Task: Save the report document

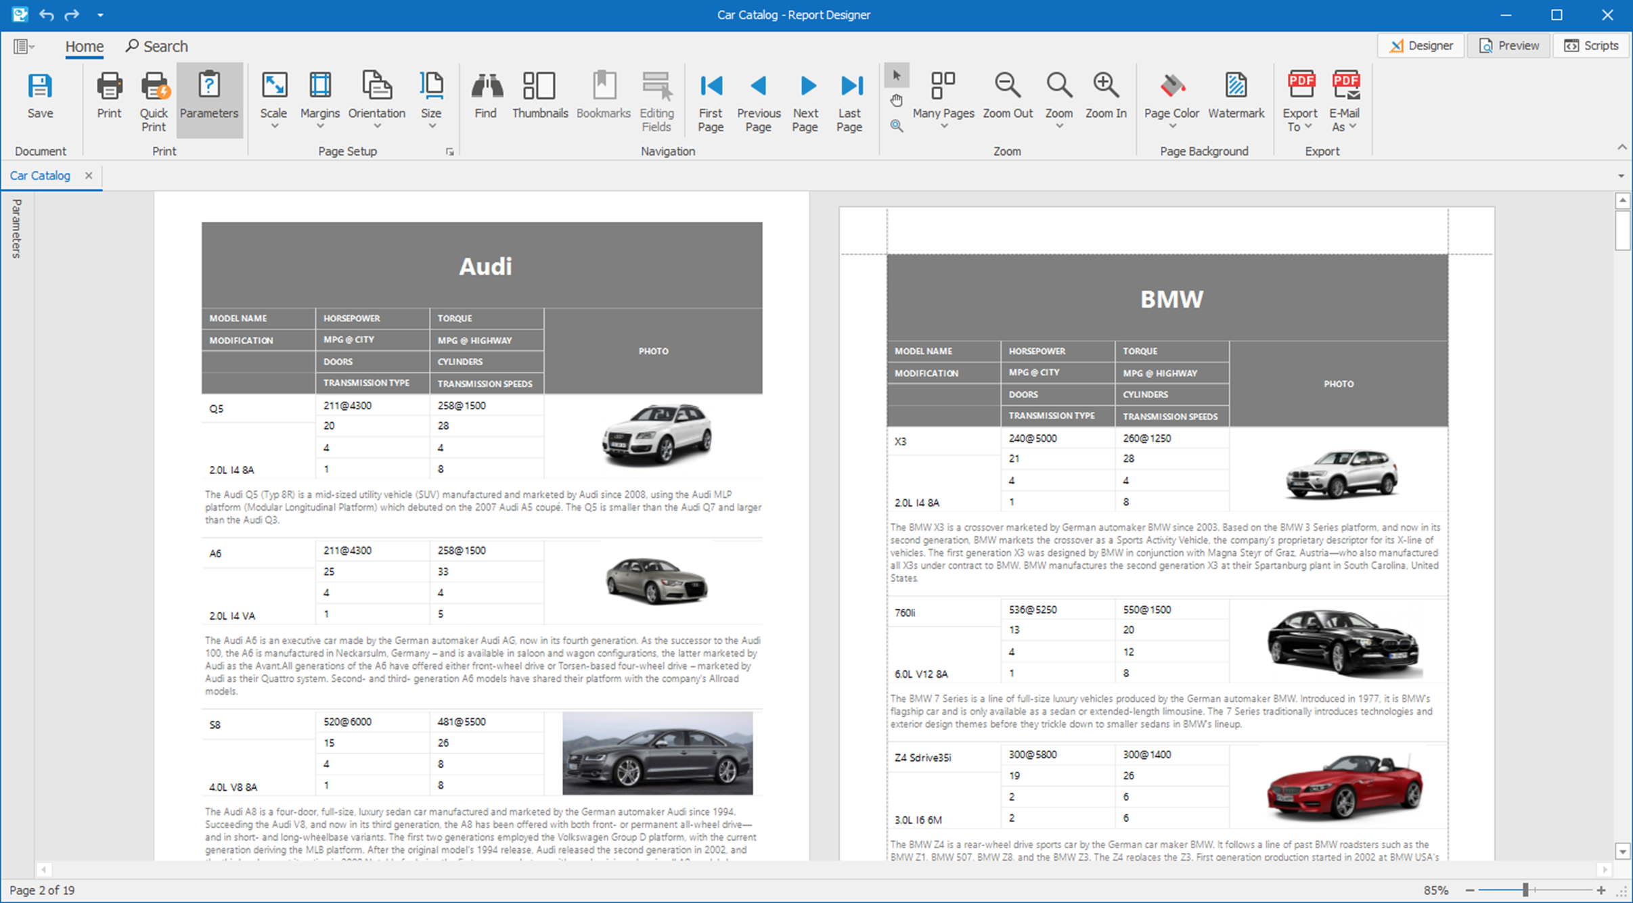Action: pos(40,97)
